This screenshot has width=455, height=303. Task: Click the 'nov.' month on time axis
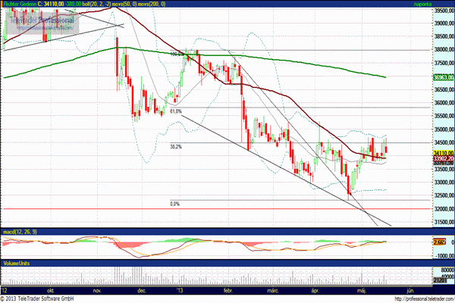coord(97,290)
